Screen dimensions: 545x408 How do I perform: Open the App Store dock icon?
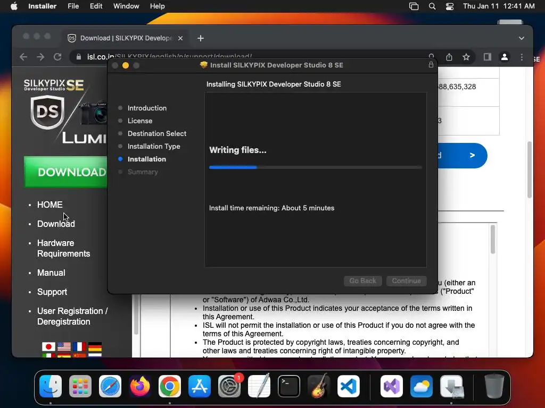pos(200,386)
